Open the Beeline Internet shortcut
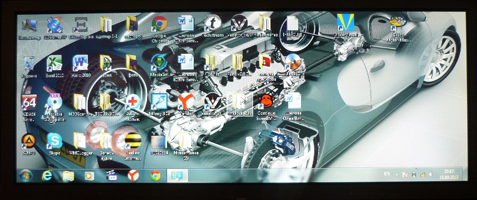477x200 pixels. click(133, 140)
